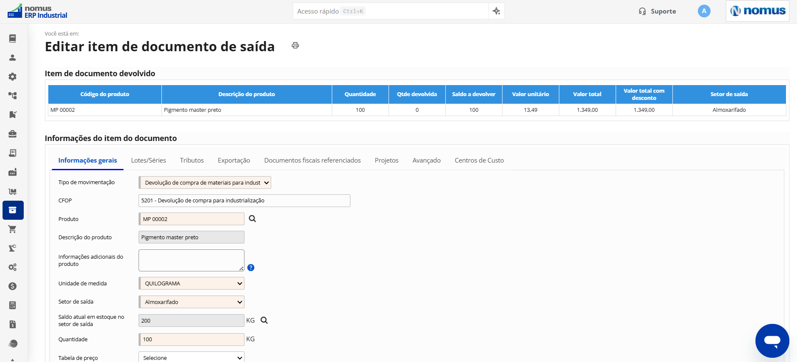Image resolution: width=797 pixels, height=362 pixels.
Task: Open the Tabela de preço Selecione dropdown
Action: [192, 357]
